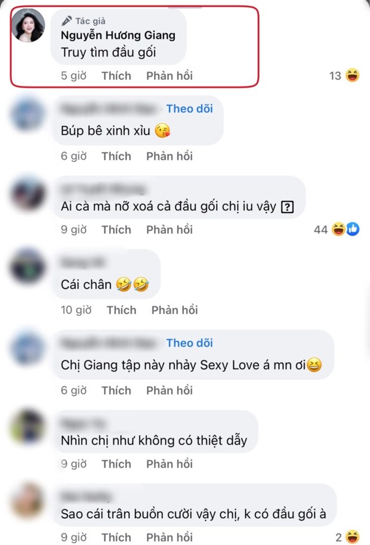Click the blue like reaction icon beside 44
The height and width of the screenshot is (545, 370).
(352, 229)
